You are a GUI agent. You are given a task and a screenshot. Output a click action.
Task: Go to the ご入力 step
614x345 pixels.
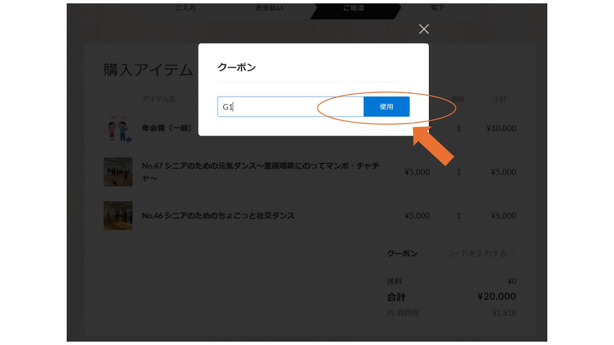(185, 8)
